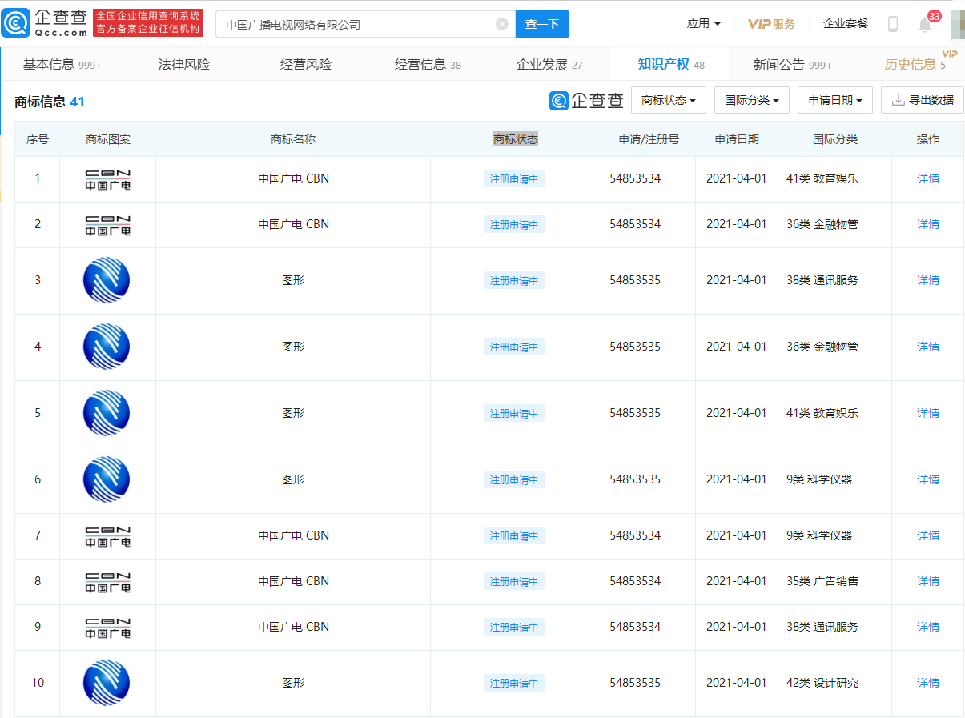
Task: Expand the 国际分类 filter dropdown
Action: (752, 100)
